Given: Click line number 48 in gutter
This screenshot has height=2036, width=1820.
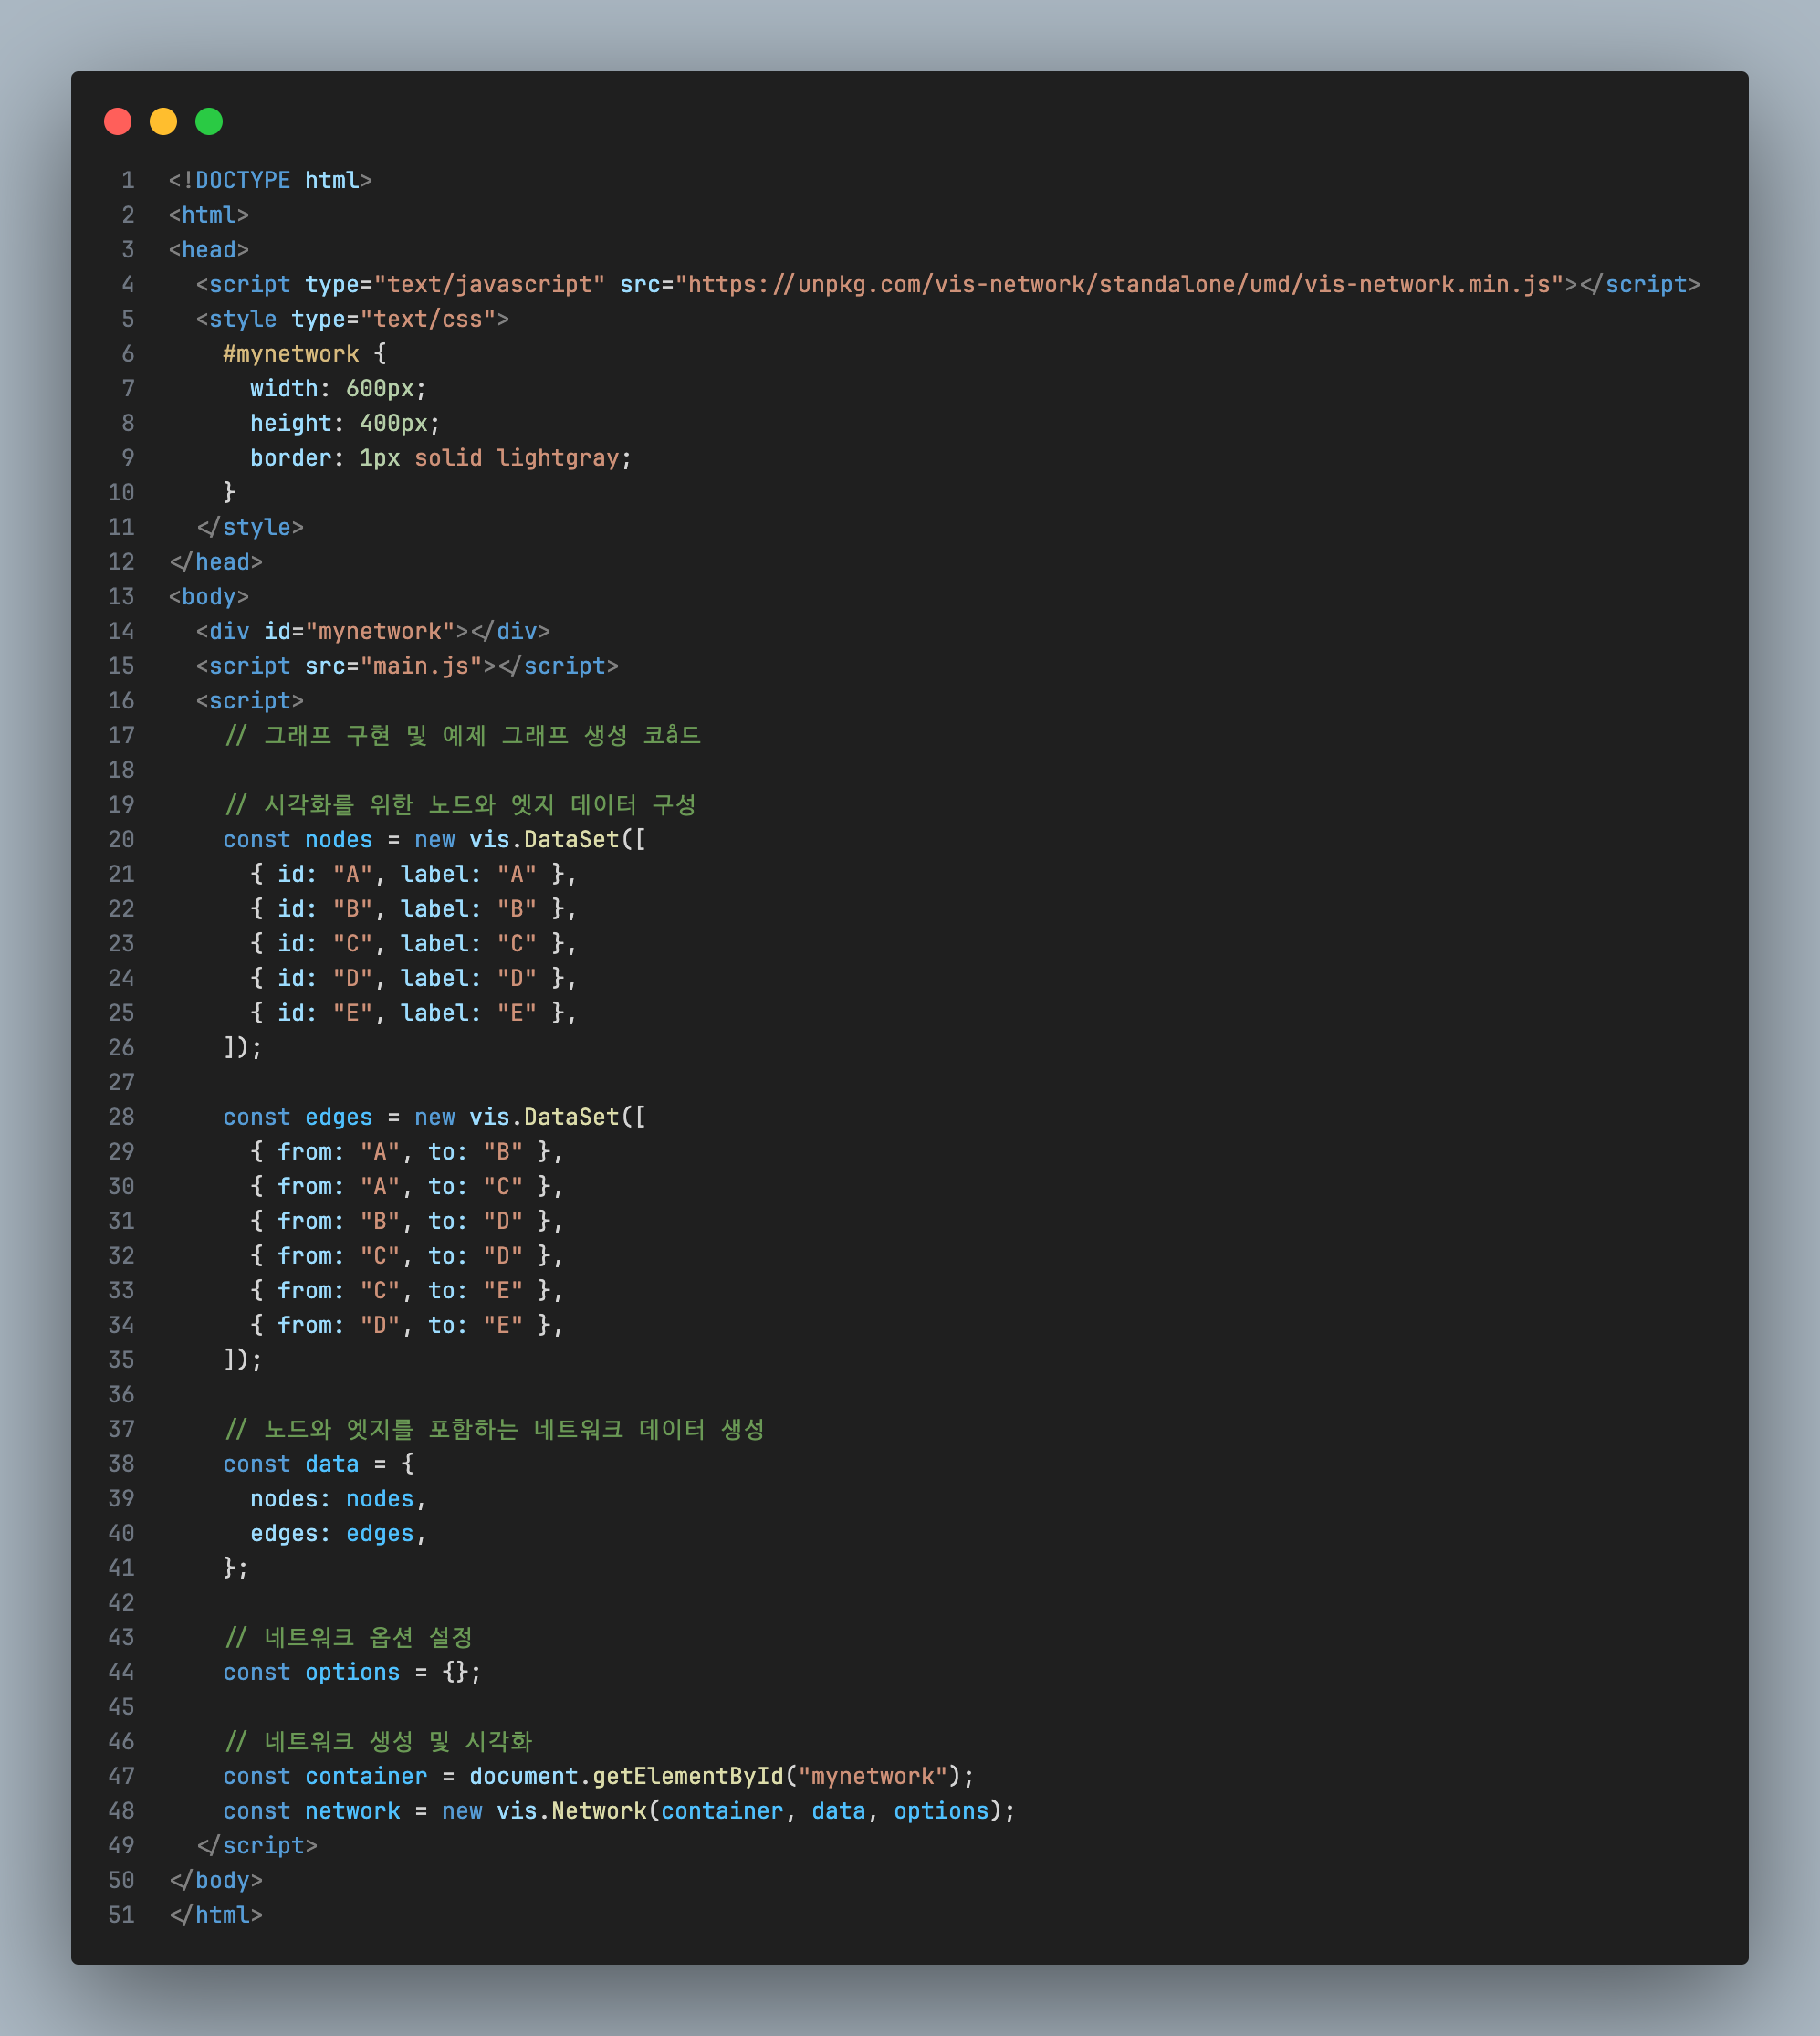Looking at the screenshot, I should (121, 1812).
